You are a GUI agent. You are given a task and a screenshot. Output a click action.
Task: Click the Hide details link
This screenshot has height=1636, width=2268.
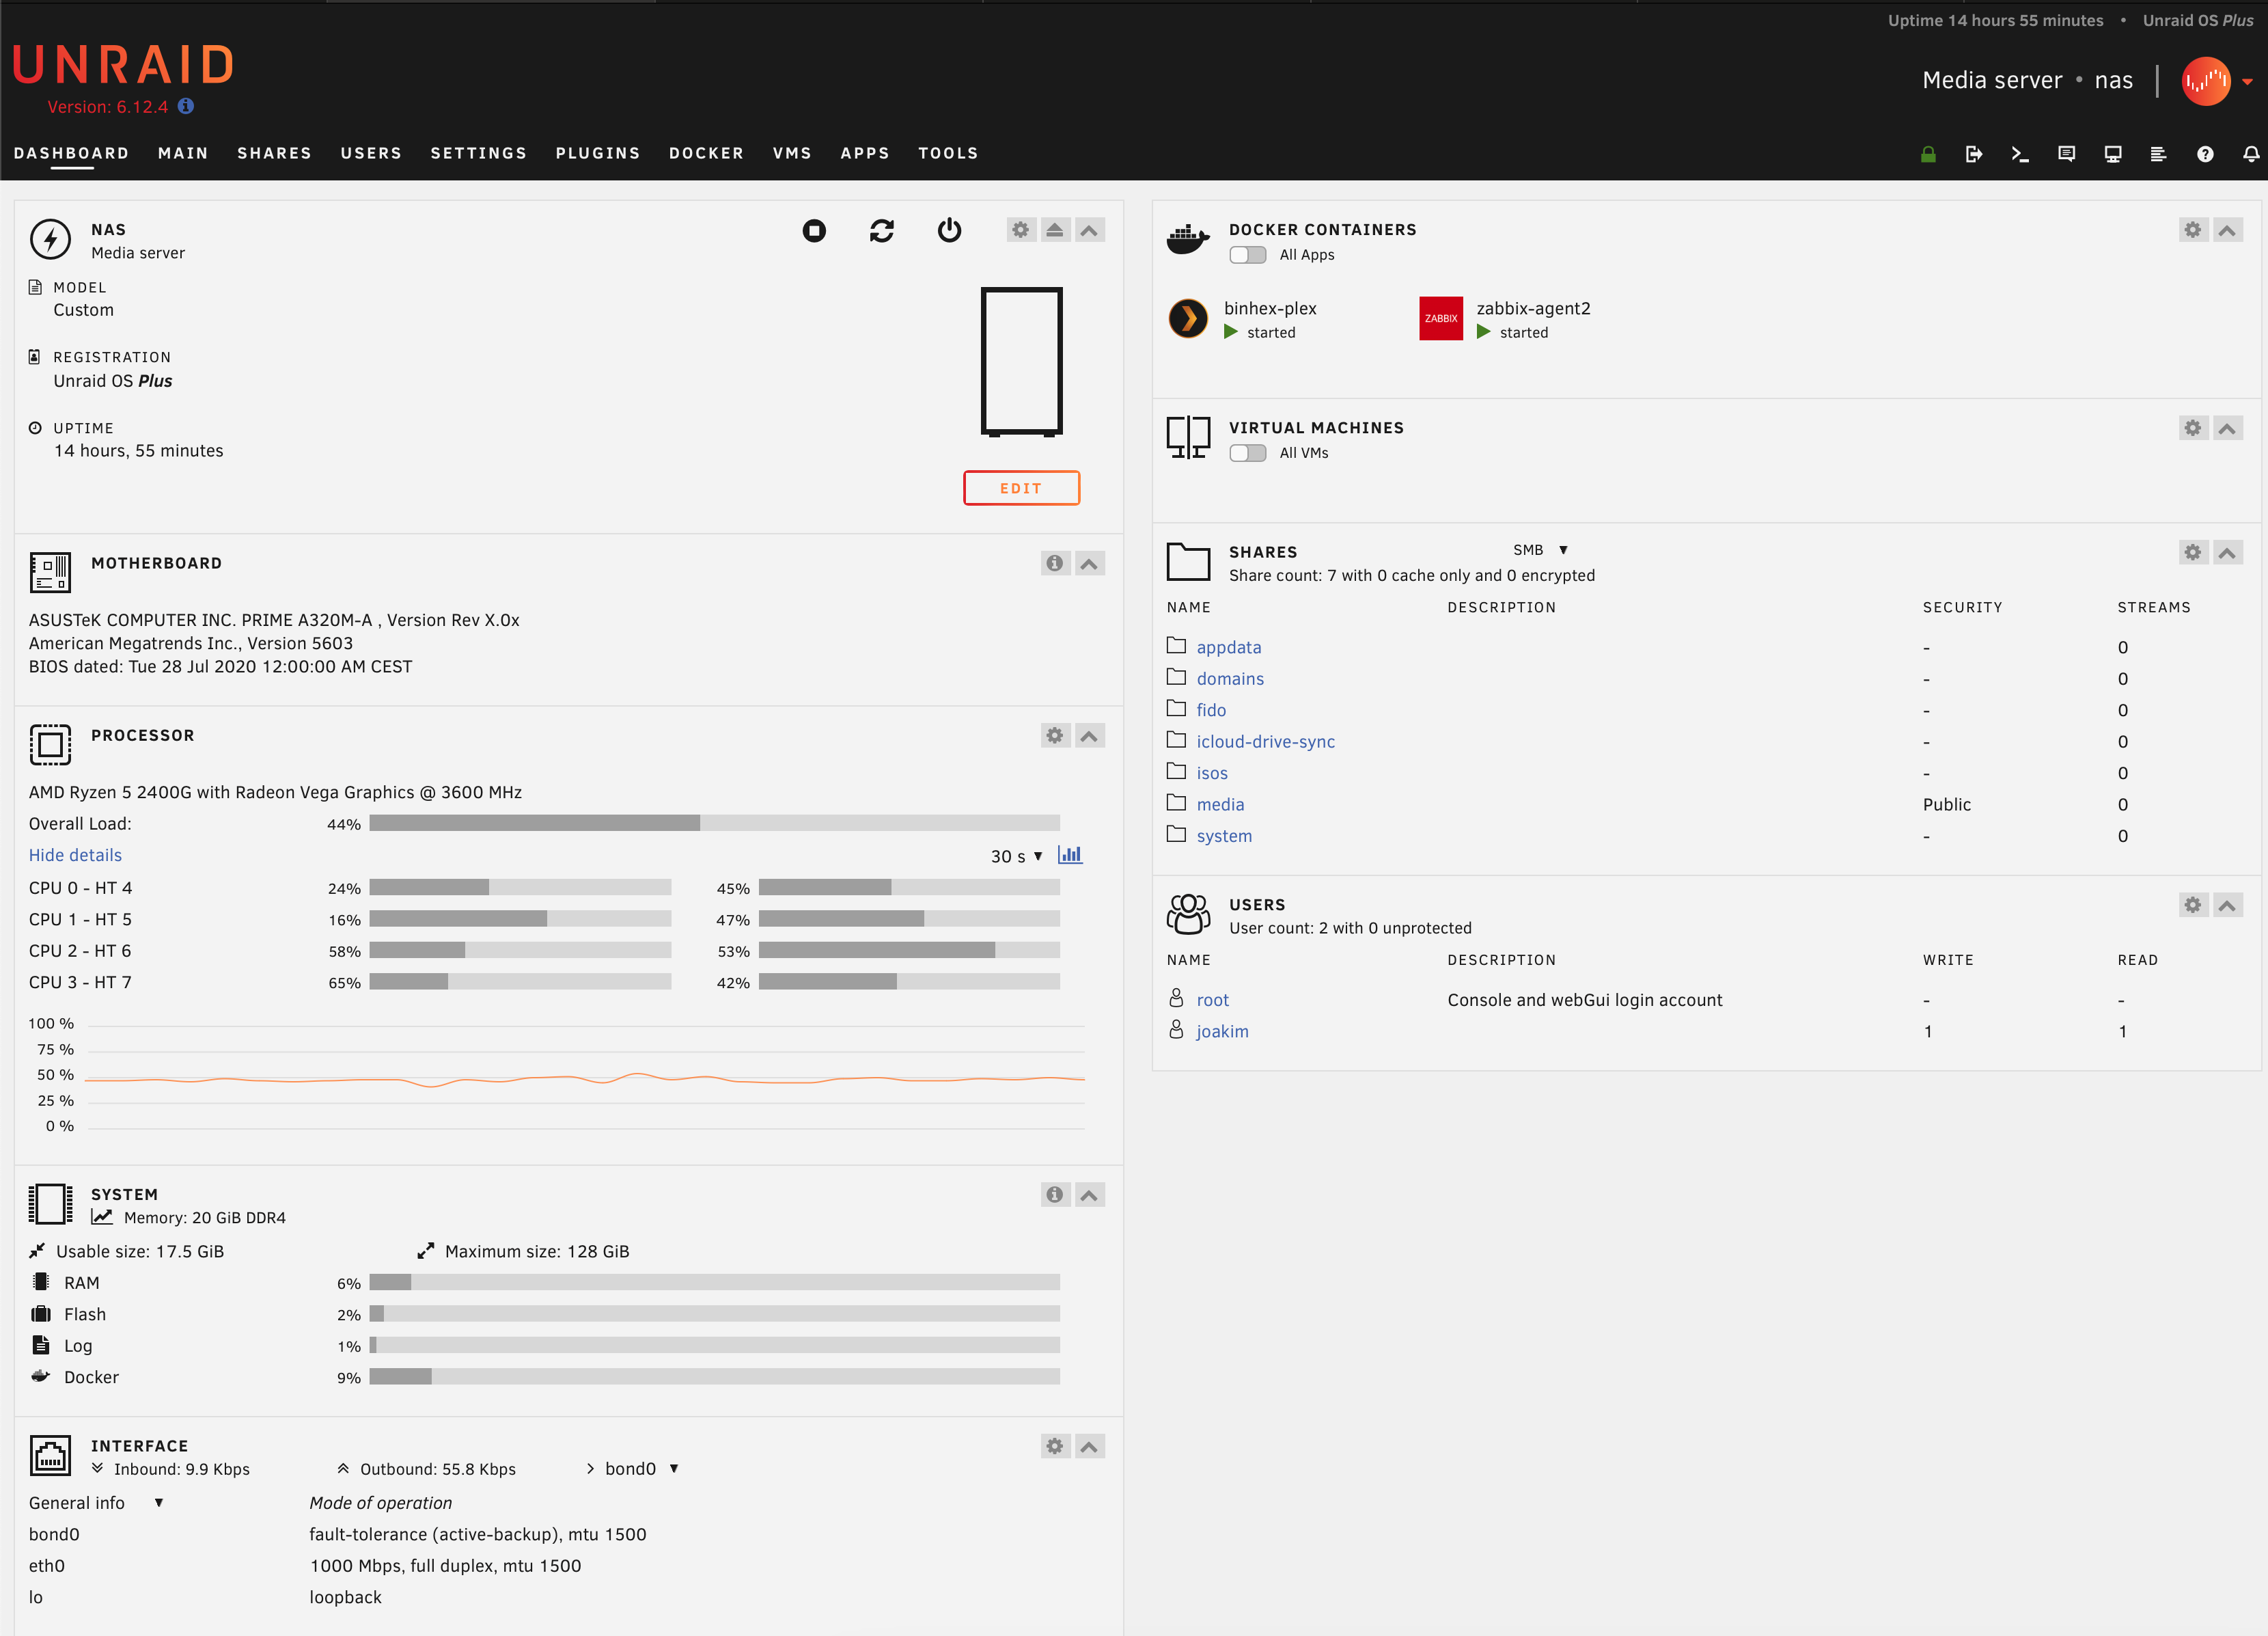[x=75, y=856]
